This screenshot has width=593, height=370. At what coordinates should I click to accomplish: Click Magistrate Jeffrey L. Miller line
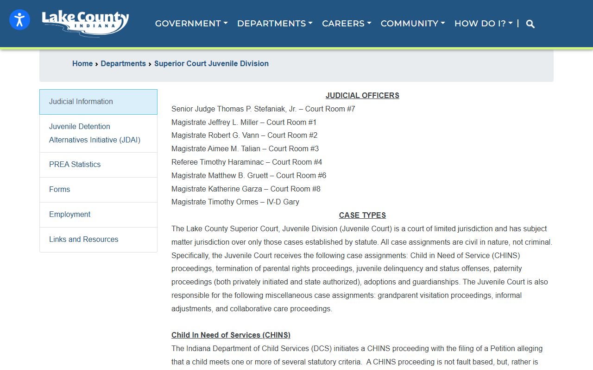click(244, 123)
